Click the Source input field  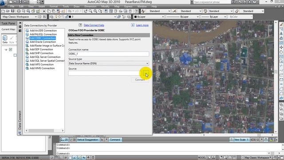pos(105,73)
